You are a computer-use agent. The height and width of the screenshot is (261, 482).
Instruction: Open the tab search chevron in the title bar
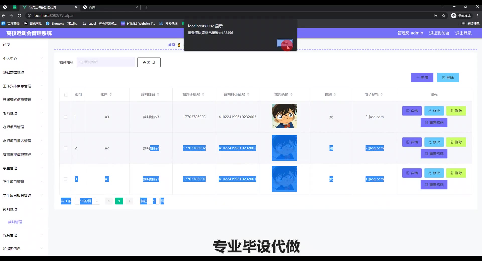[x=443, y=7]
